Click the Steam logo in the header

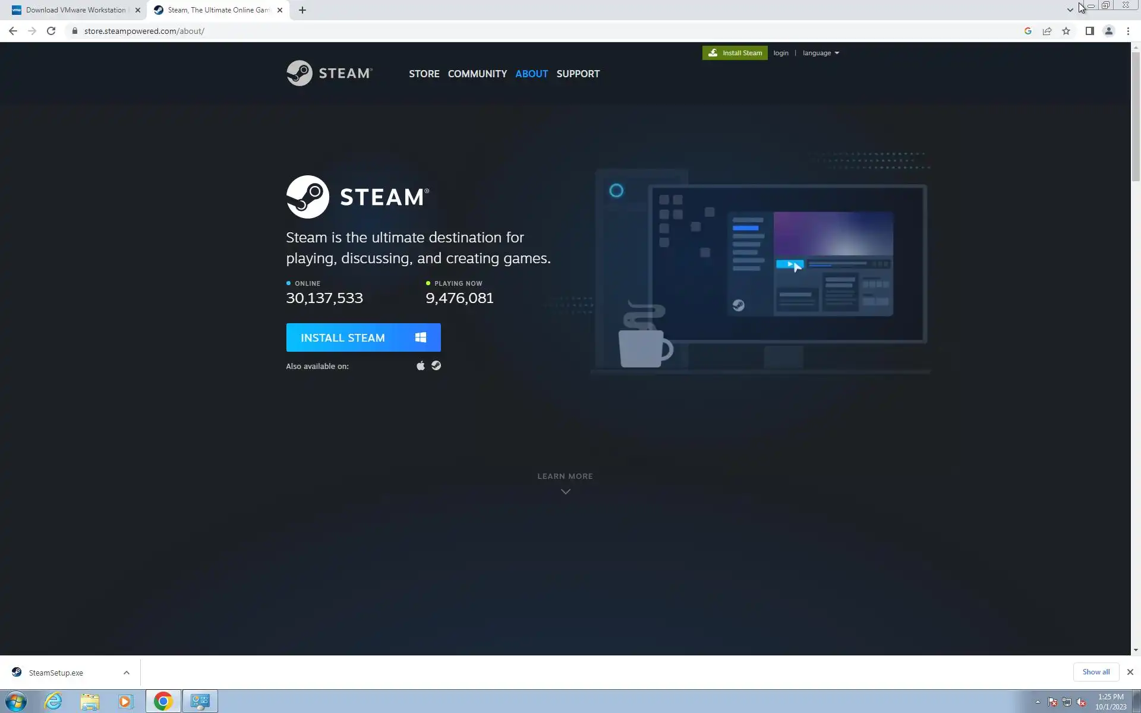329,73
